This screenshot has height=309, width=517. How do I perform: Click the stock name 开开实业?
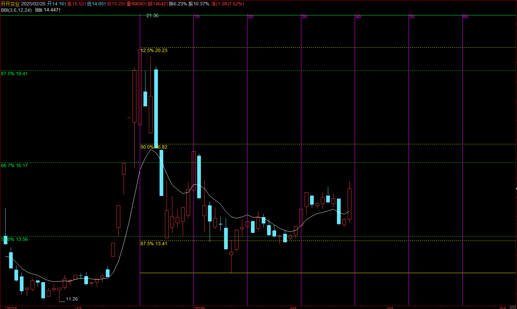[10, 4]
